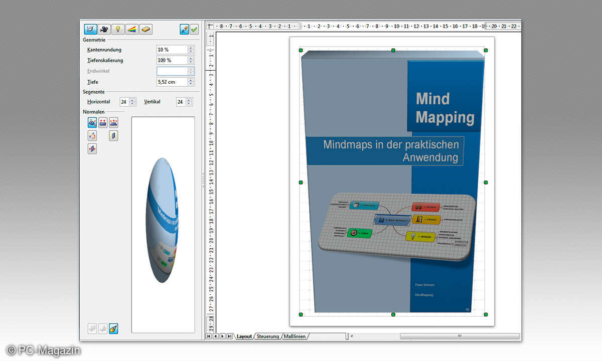Click the Update pipette icon
Image resolution: width=602 pixels, height=361 pixels.
coord(184,29)
